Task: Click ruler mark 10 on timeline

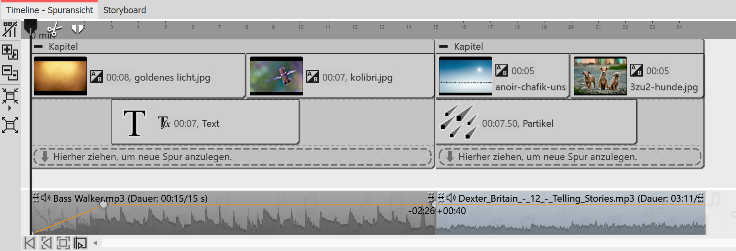Action: [301, 27]
